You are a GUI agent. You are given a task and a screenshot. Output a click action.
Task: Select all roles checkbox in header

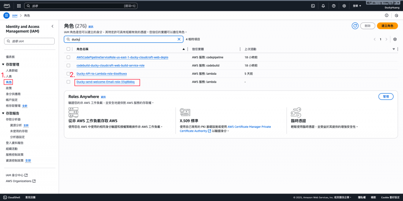tap(68, 49)
